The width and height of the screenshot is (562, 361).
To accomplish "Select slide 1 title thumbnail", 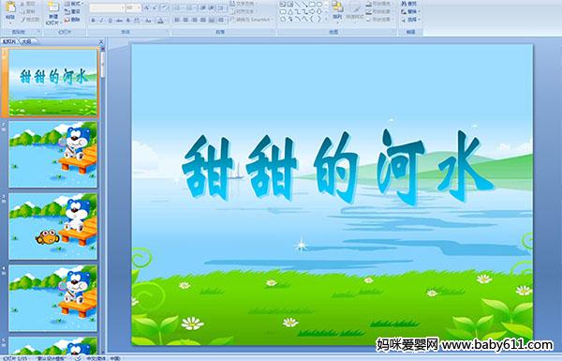I will (x=52, y=83).
